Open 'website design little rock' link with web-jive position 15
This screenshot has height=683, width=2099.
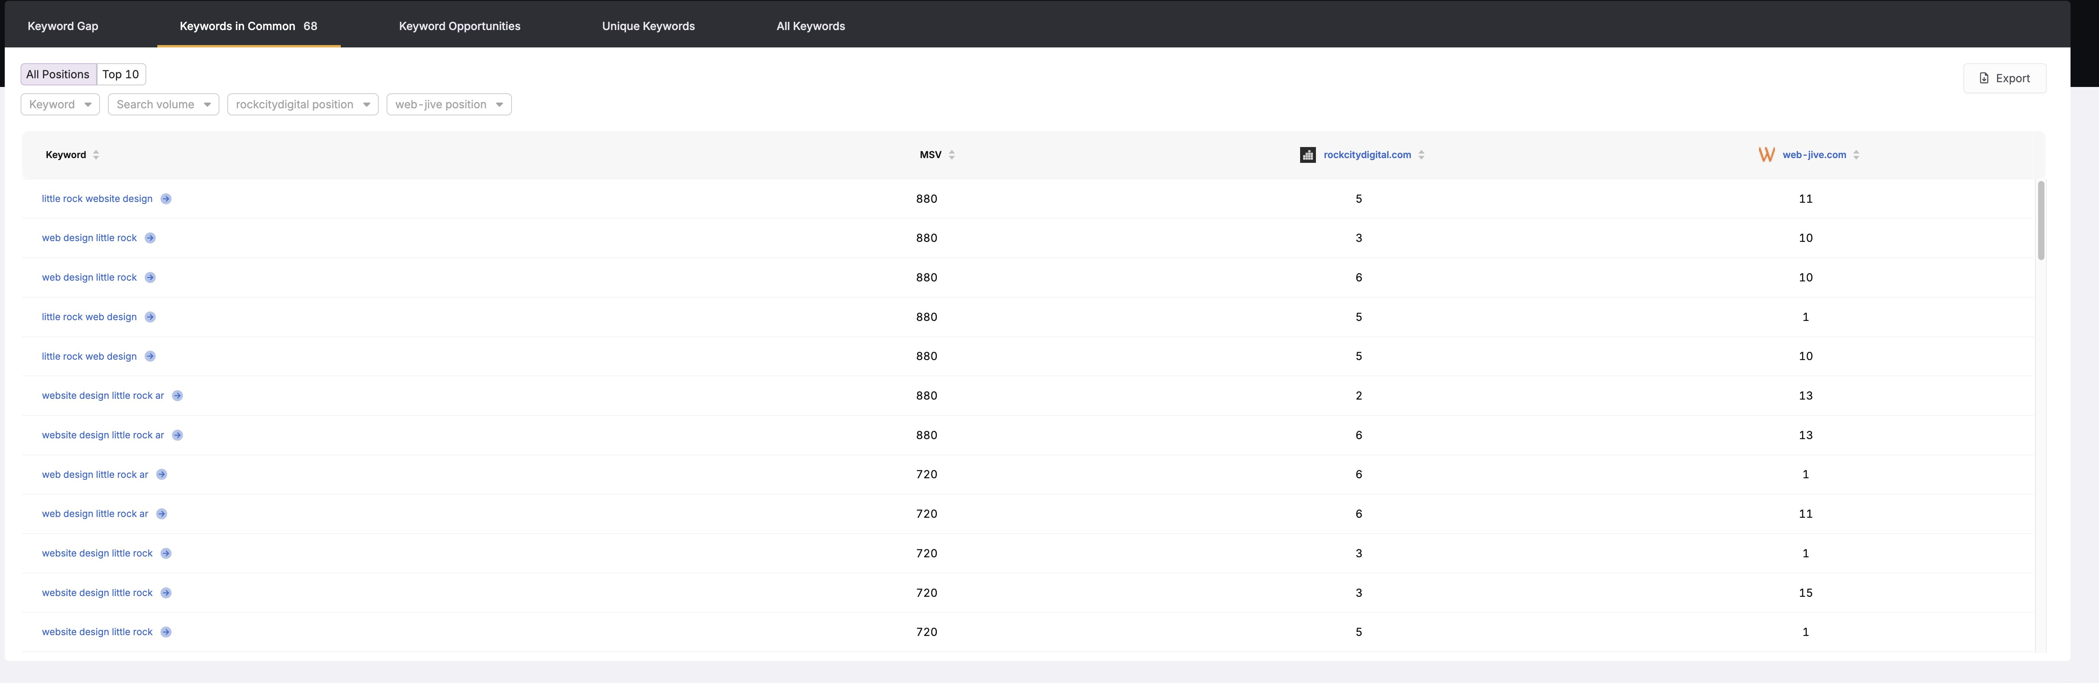point(97,592)
